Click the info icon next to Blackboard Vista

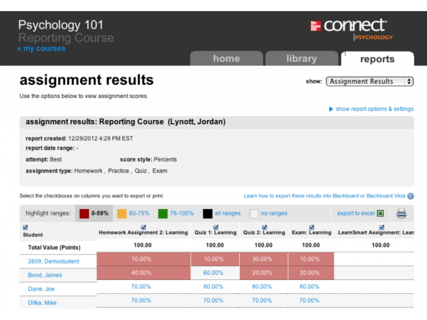(410, 196)
